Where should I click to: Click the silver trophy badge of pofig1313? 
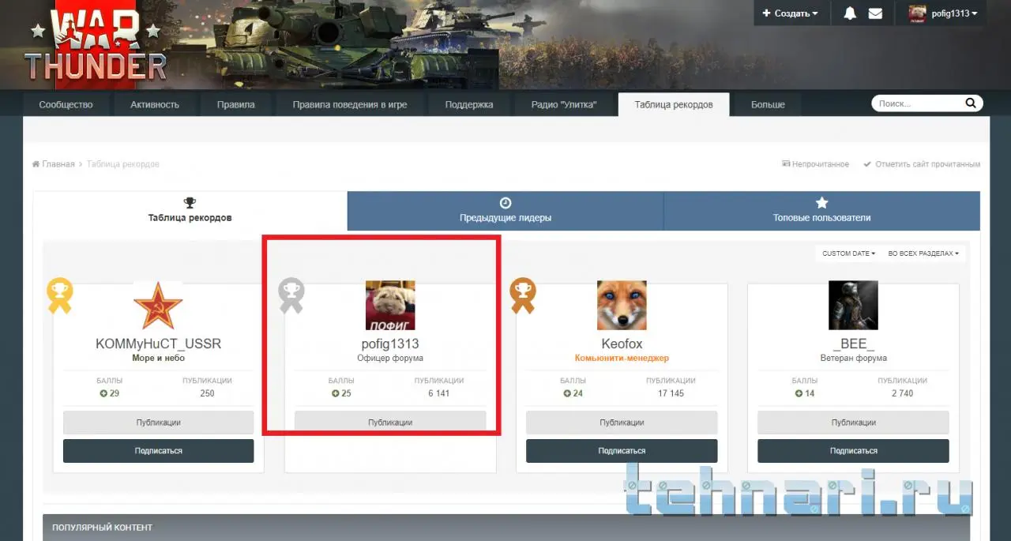(291, 295)
